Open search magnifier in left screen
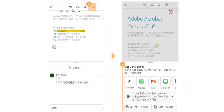 (x=85, y=7)
